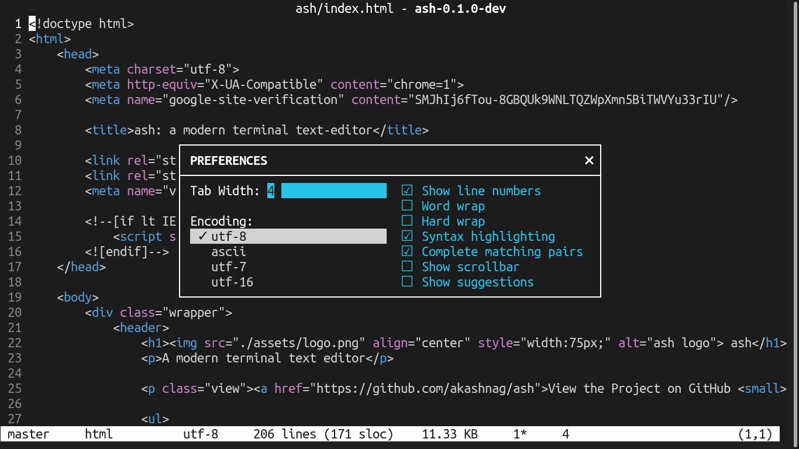The image size is (799, 449).
Task: Enable Show suggestions
Action: (x=408, y=282)
